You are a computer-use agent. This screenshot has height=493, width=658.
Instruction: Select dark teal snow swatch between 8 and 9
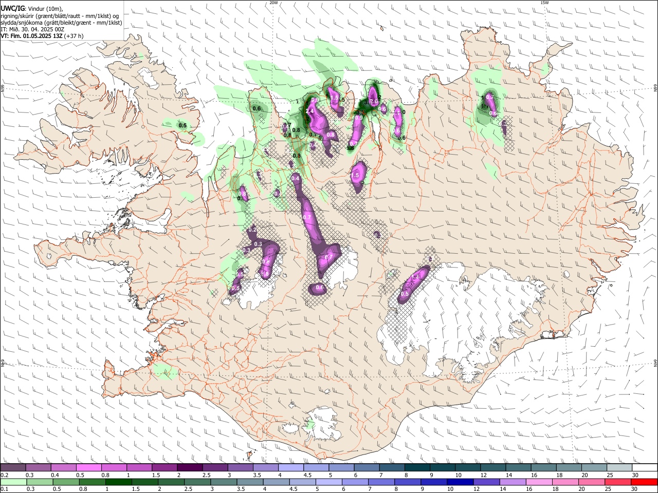click(x=416, y=468)
